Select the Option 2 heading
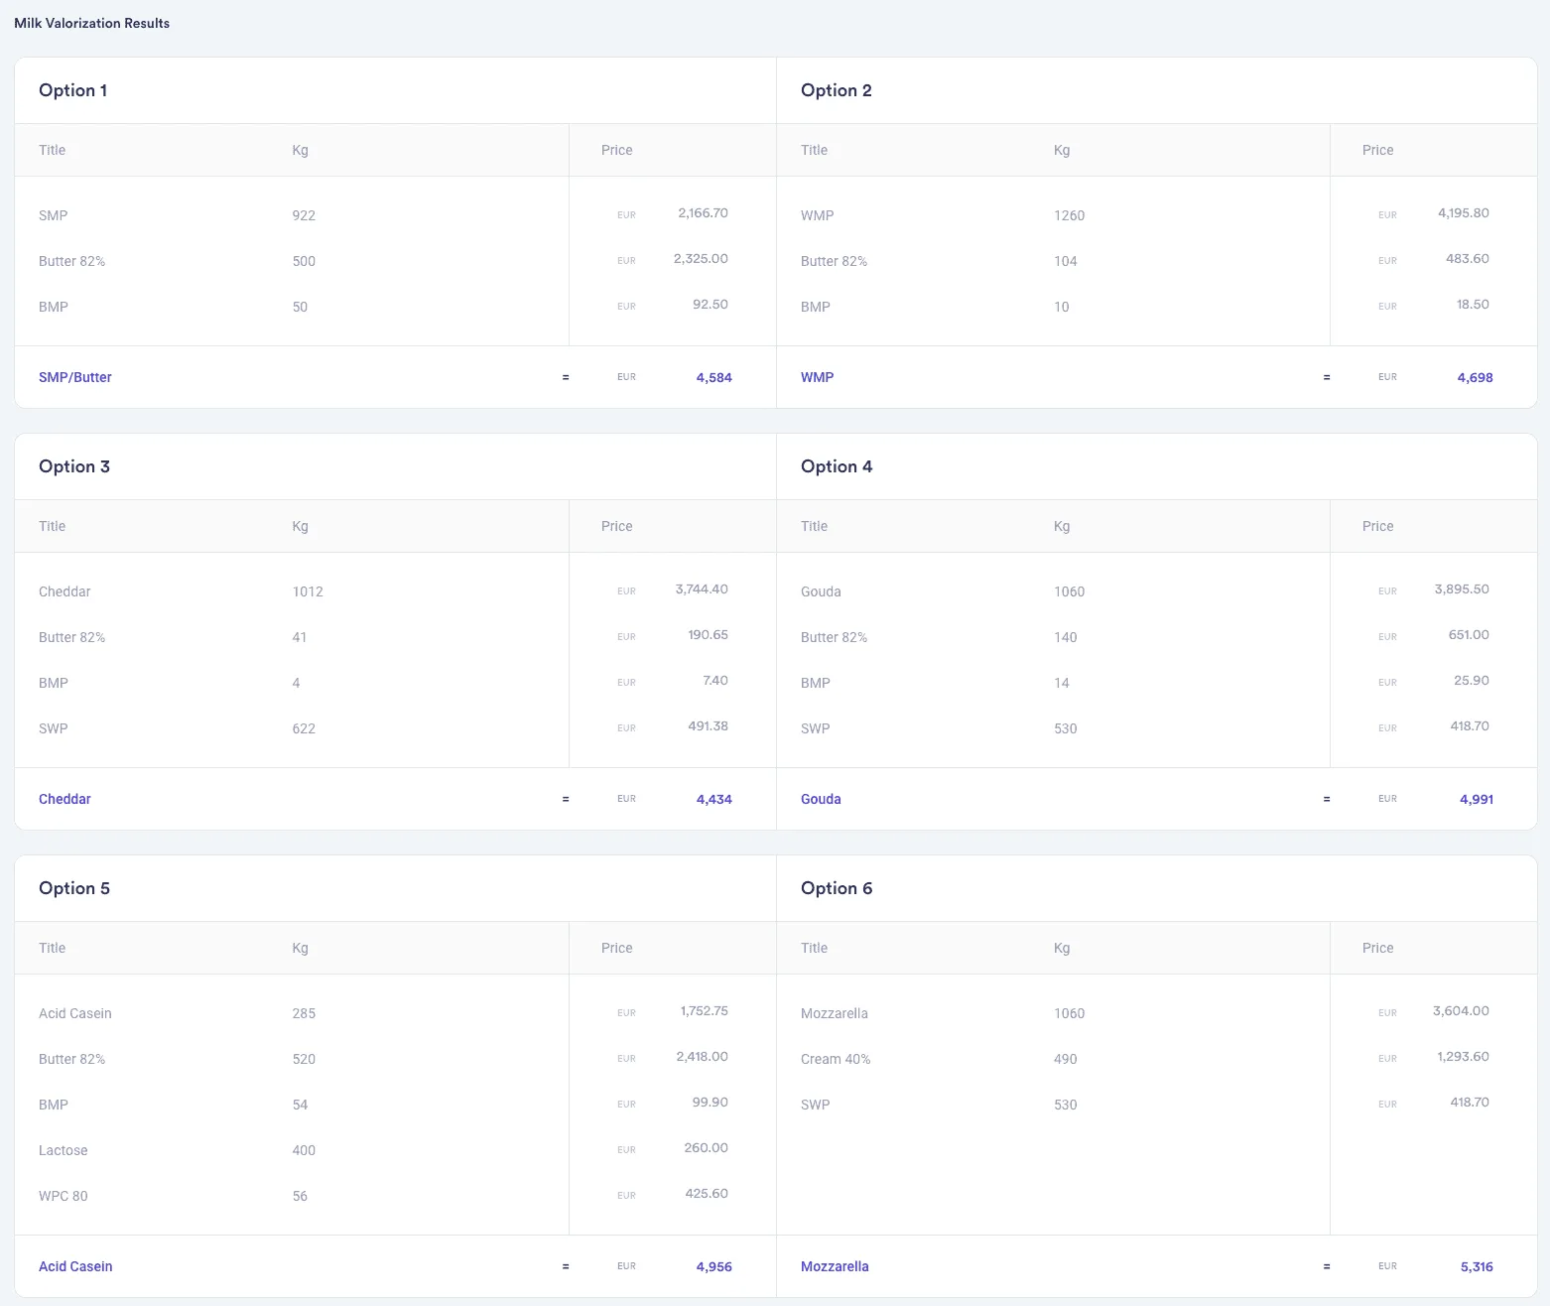The image size is (1550, 1306). [x=836, y=90]
